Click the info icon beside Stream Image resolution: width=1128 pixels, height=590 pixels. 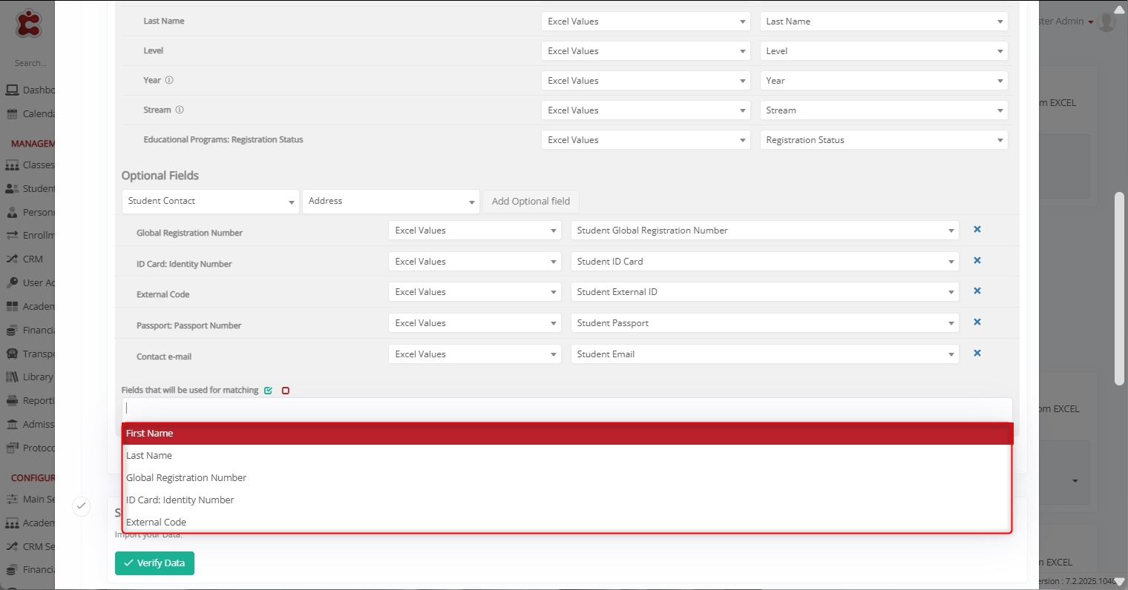(x=180, y=110)
